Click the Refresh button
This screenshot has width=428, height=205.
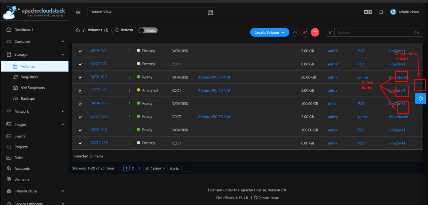click(x=124, y=30)
